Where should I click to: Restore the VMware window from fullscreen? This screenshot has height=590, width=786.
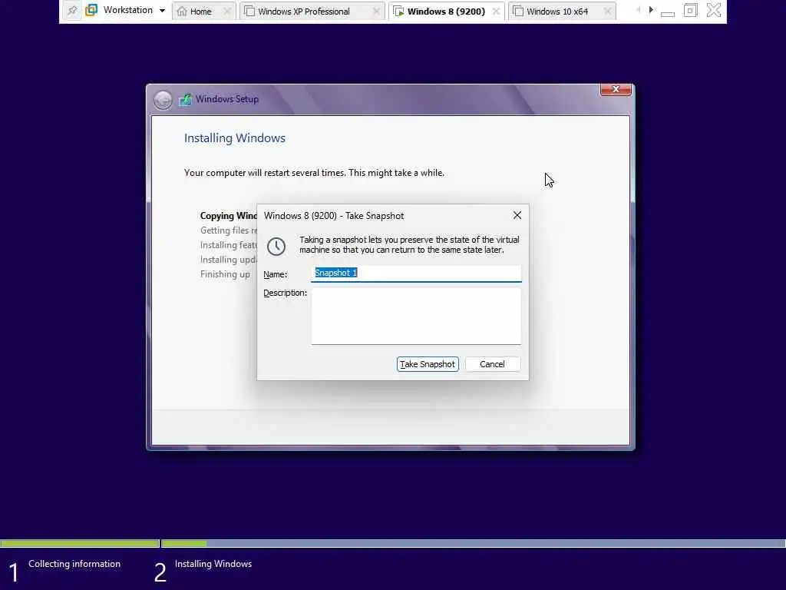click(x=690, y=11)
